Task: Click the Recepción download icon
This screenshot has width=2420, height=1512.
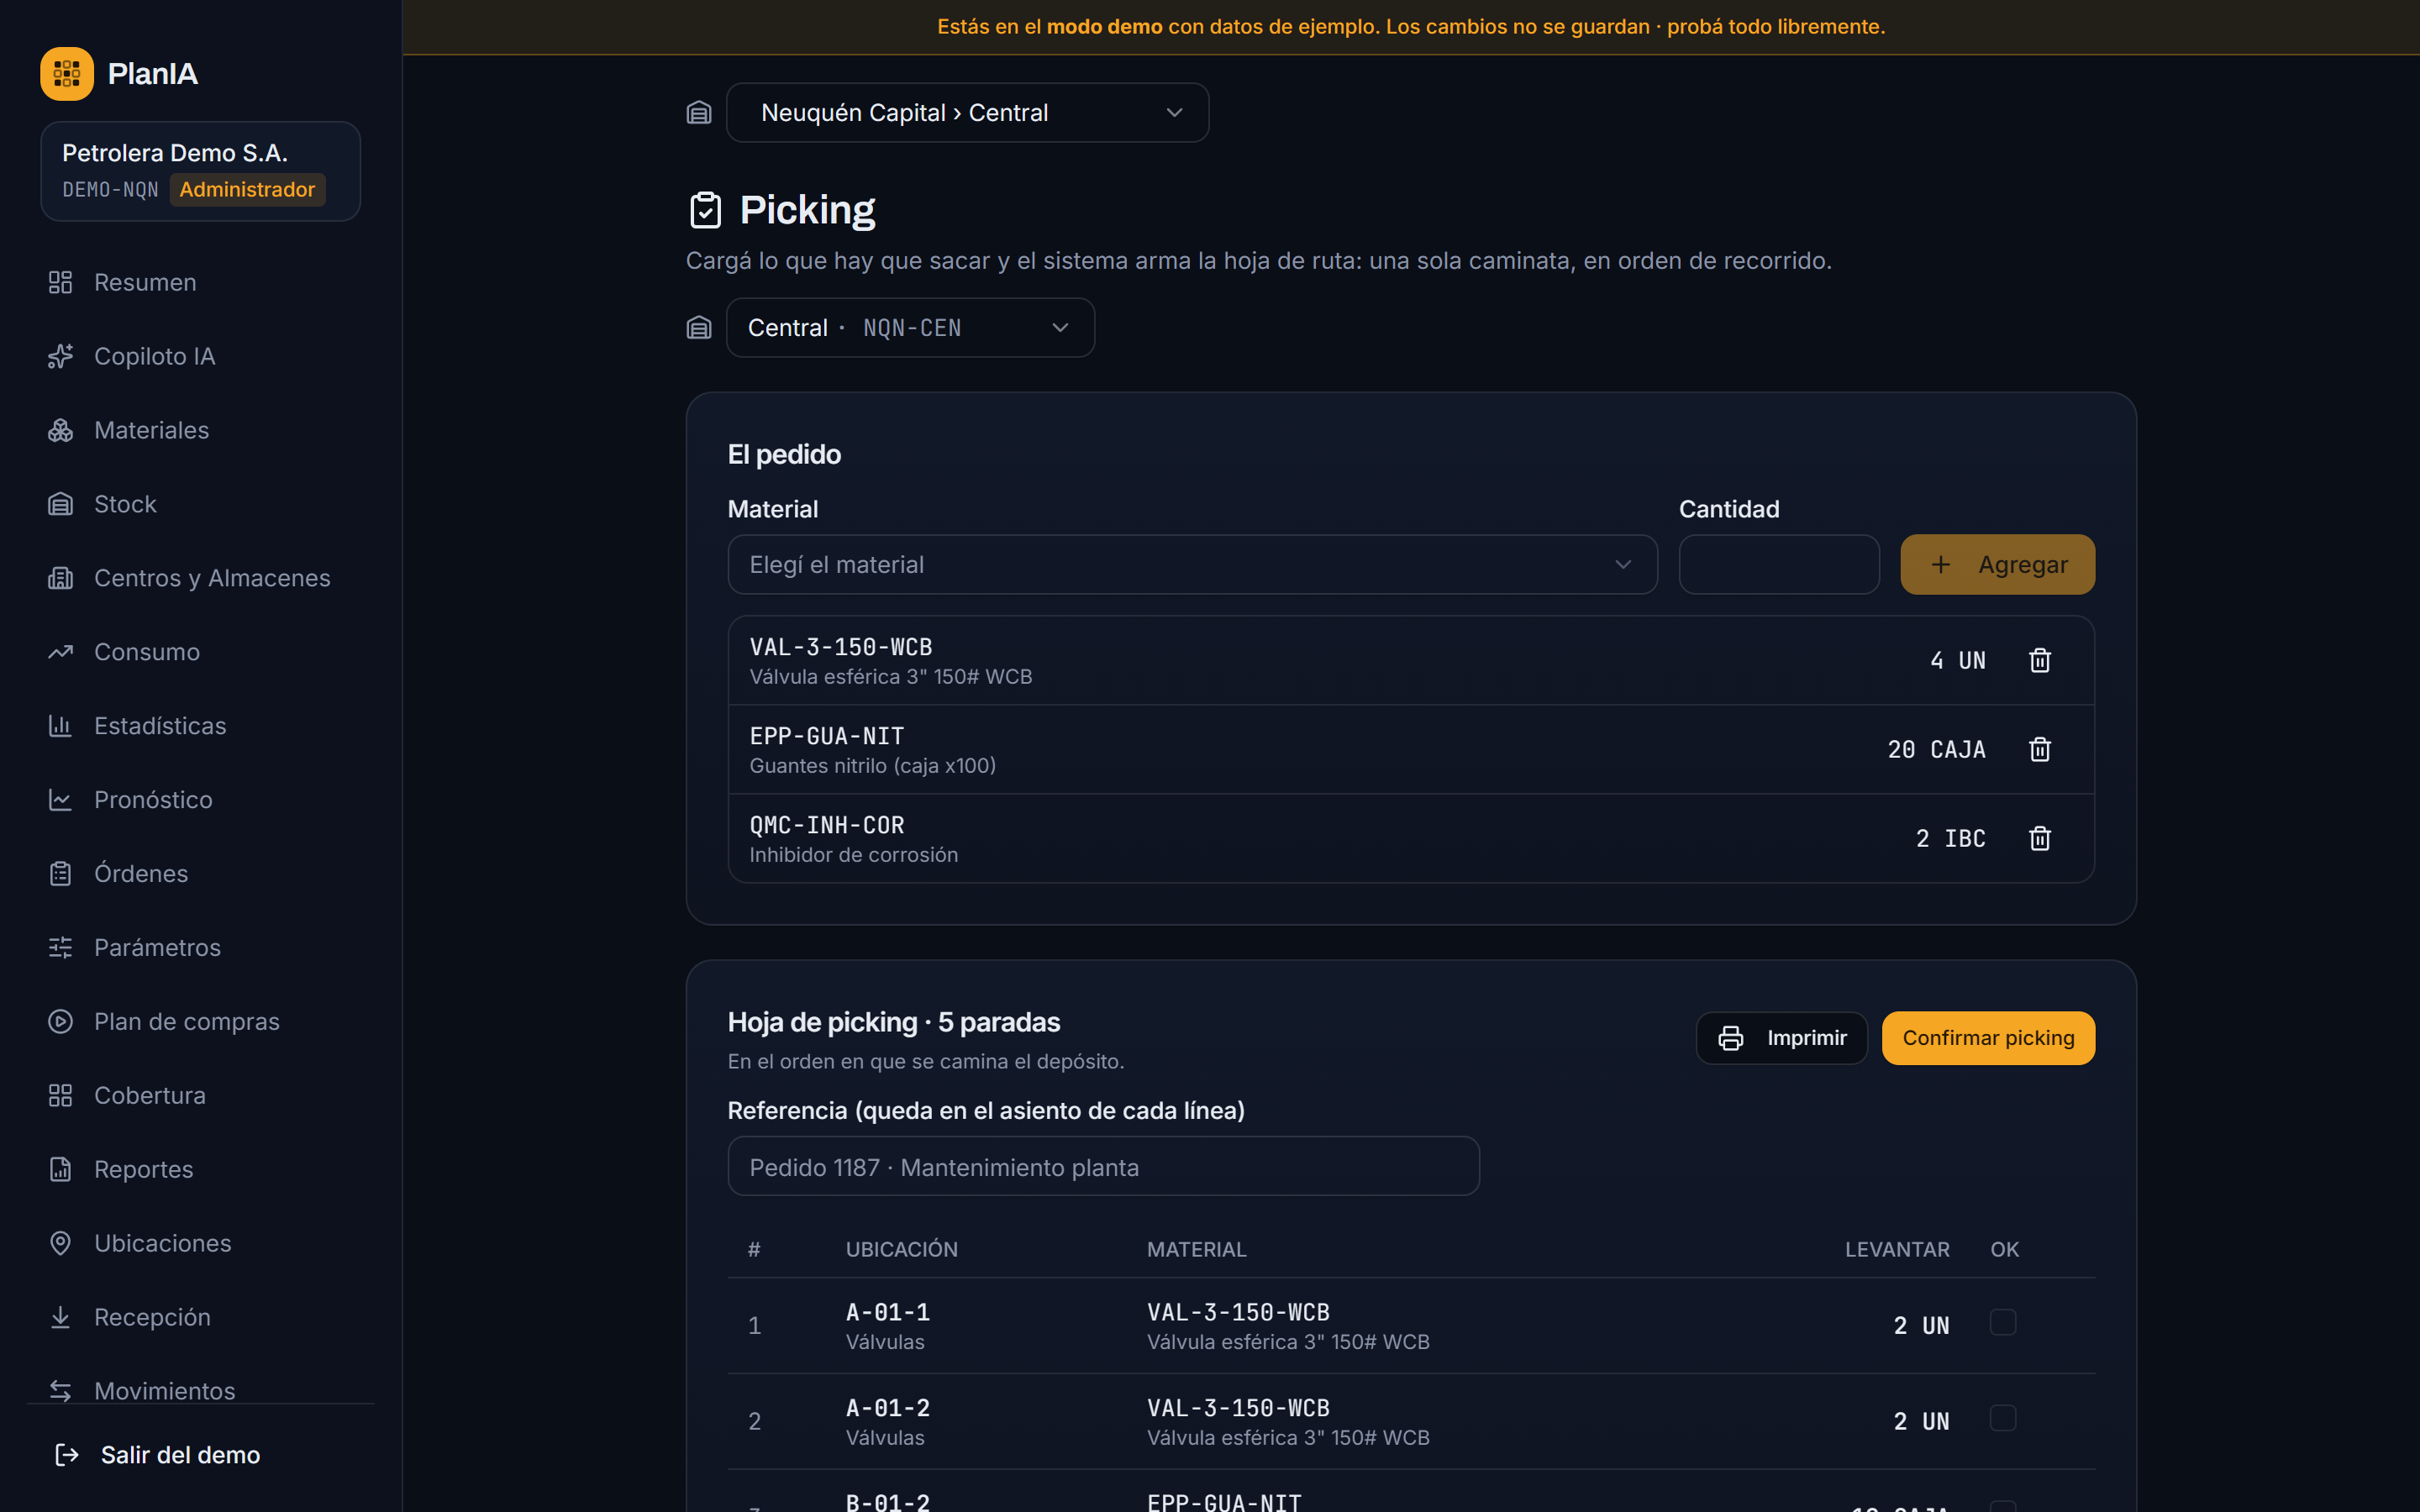Action: pyautogui.click(x=61, y=1317)
